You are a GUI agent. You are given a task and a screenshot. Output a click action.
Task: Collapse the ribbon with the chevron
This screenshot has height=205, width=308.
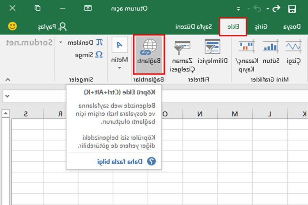coord(8,80)
